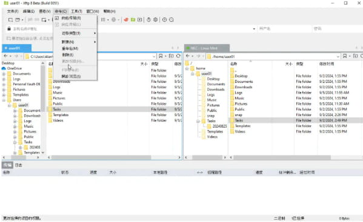Refresh the local pane listing
Screen dimensions: 363x222
click(x=178, y=56)
